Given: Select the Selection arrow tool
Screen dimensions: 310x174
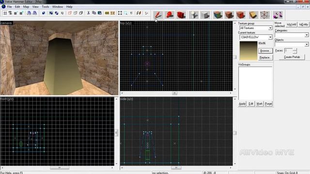Looking at the screenshot, I should [x=158, y=15].
